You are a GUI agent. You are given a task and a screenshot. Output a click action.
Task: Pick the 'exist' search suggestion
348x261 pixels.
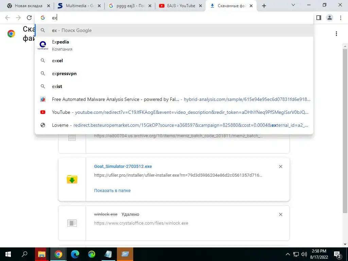pos(174,86)
